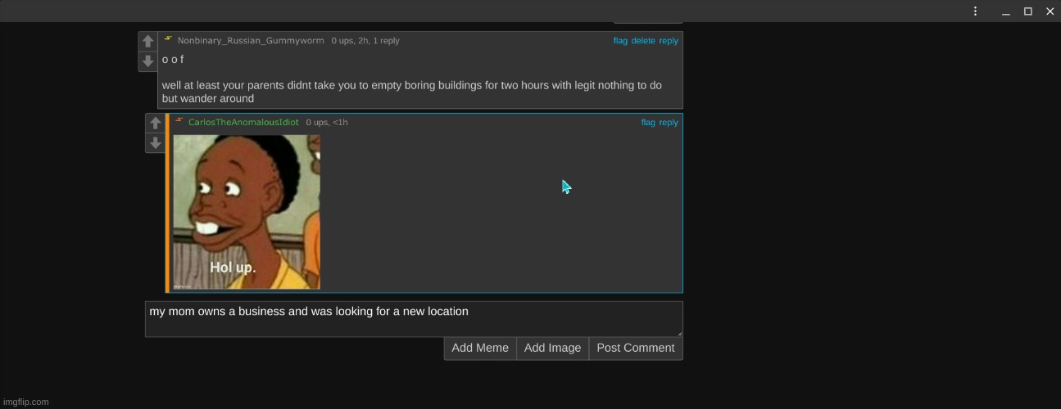This screenshot has width=1061, height=409.
Task: Open Nonbinary_Russian_Gummyworm's profile
Action: (x=251, y=41)
